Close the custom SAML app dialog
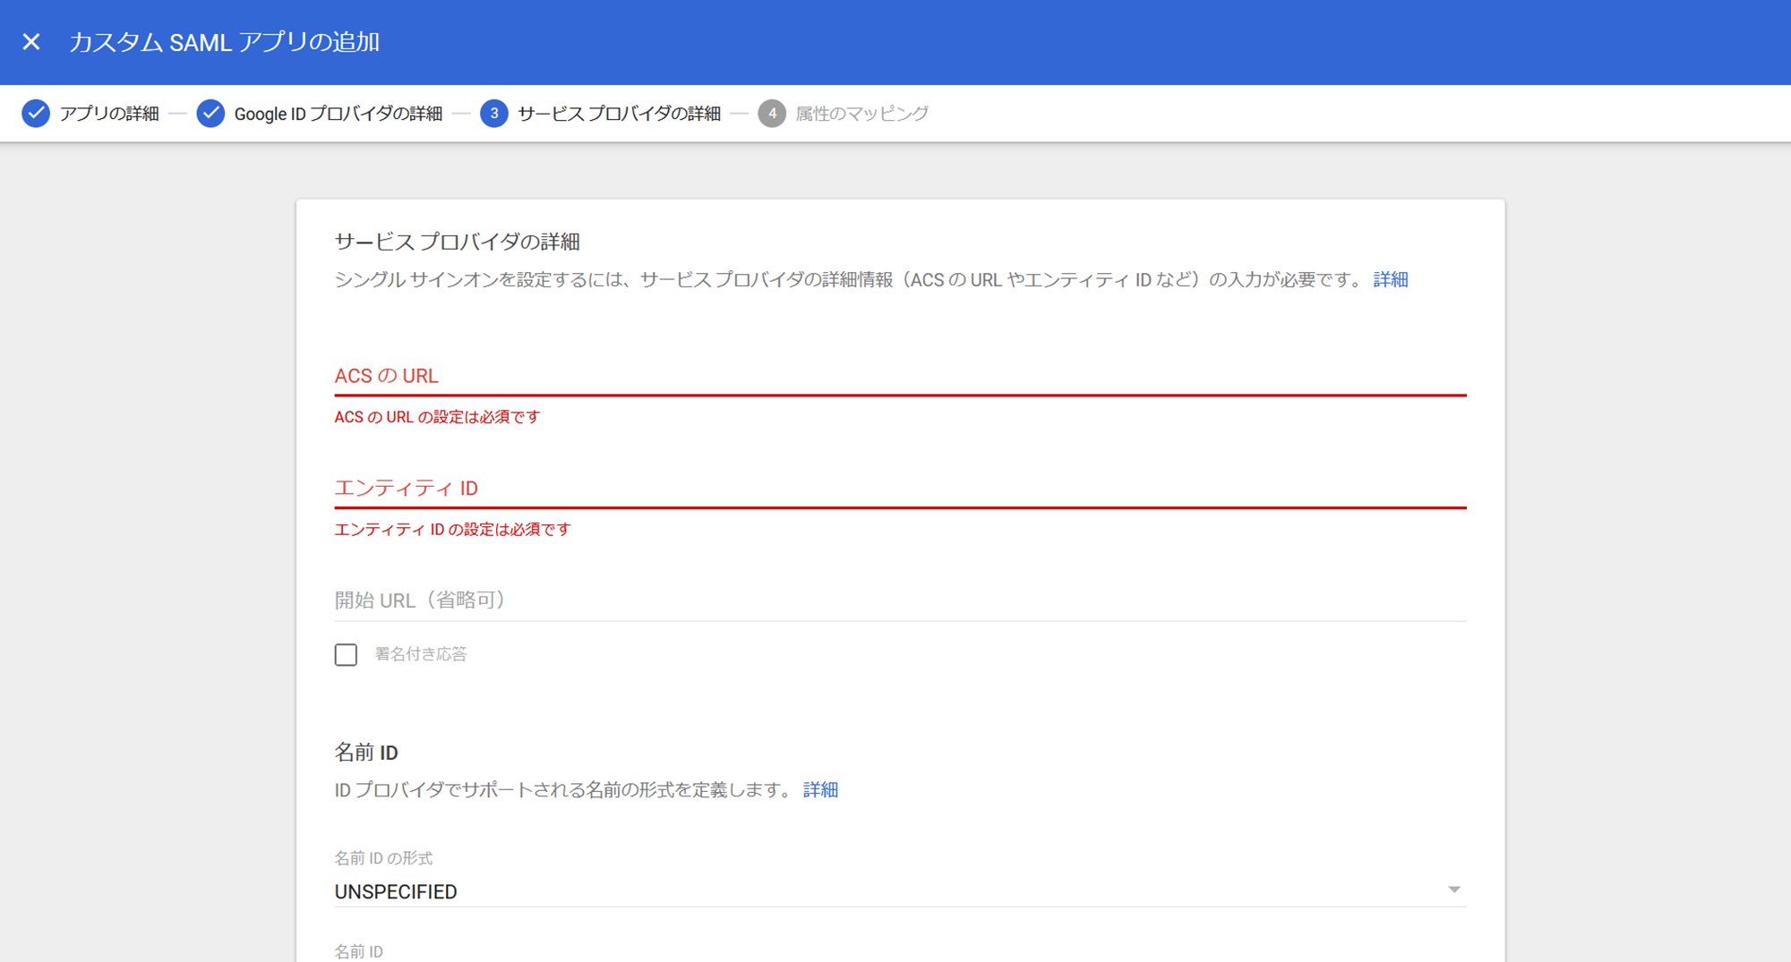 (x=31, y=42)
